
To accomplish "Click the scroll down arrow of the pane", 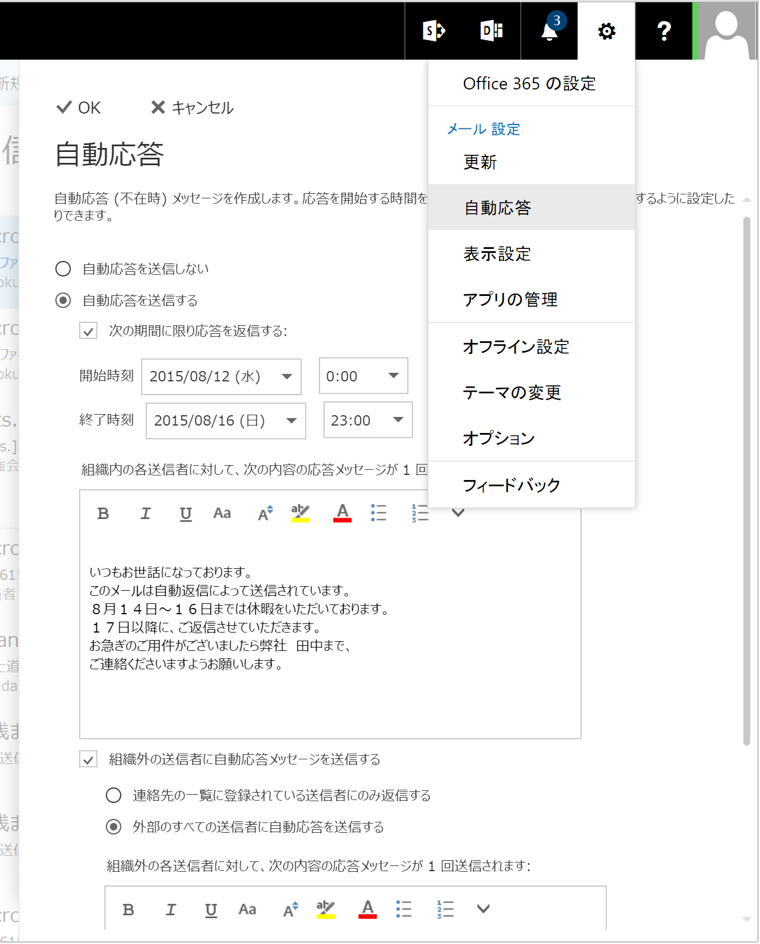I will tap(746, 919).
